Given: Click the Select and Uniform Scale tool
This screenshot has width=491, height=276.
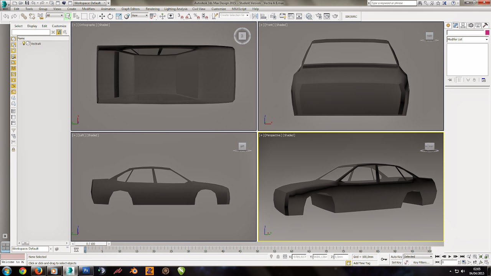Looking at the screenshot, I should [x=119, y=16].
